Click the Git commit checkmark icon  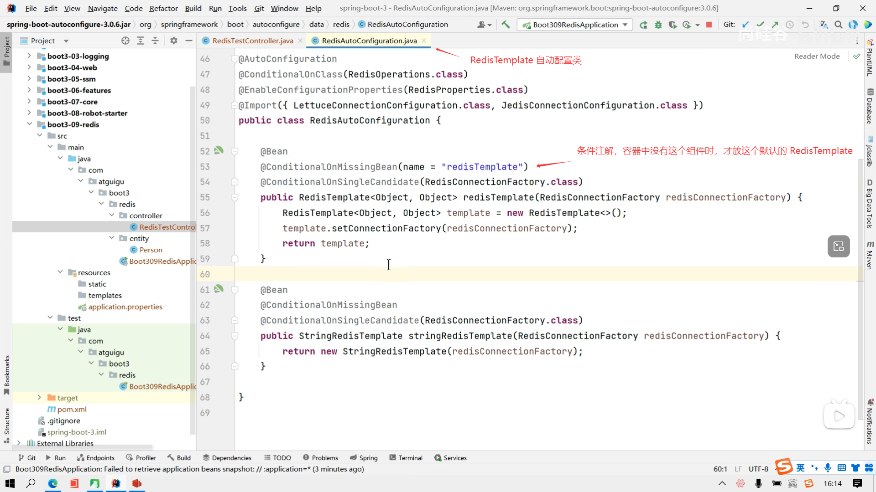click(760, 25)
